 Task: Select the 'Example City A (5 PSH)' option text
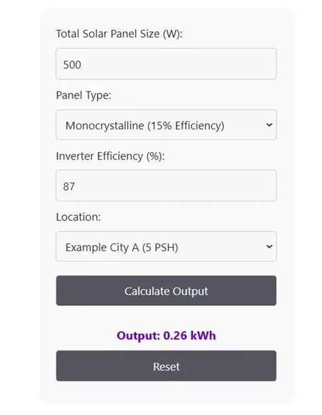pos(122,248)
